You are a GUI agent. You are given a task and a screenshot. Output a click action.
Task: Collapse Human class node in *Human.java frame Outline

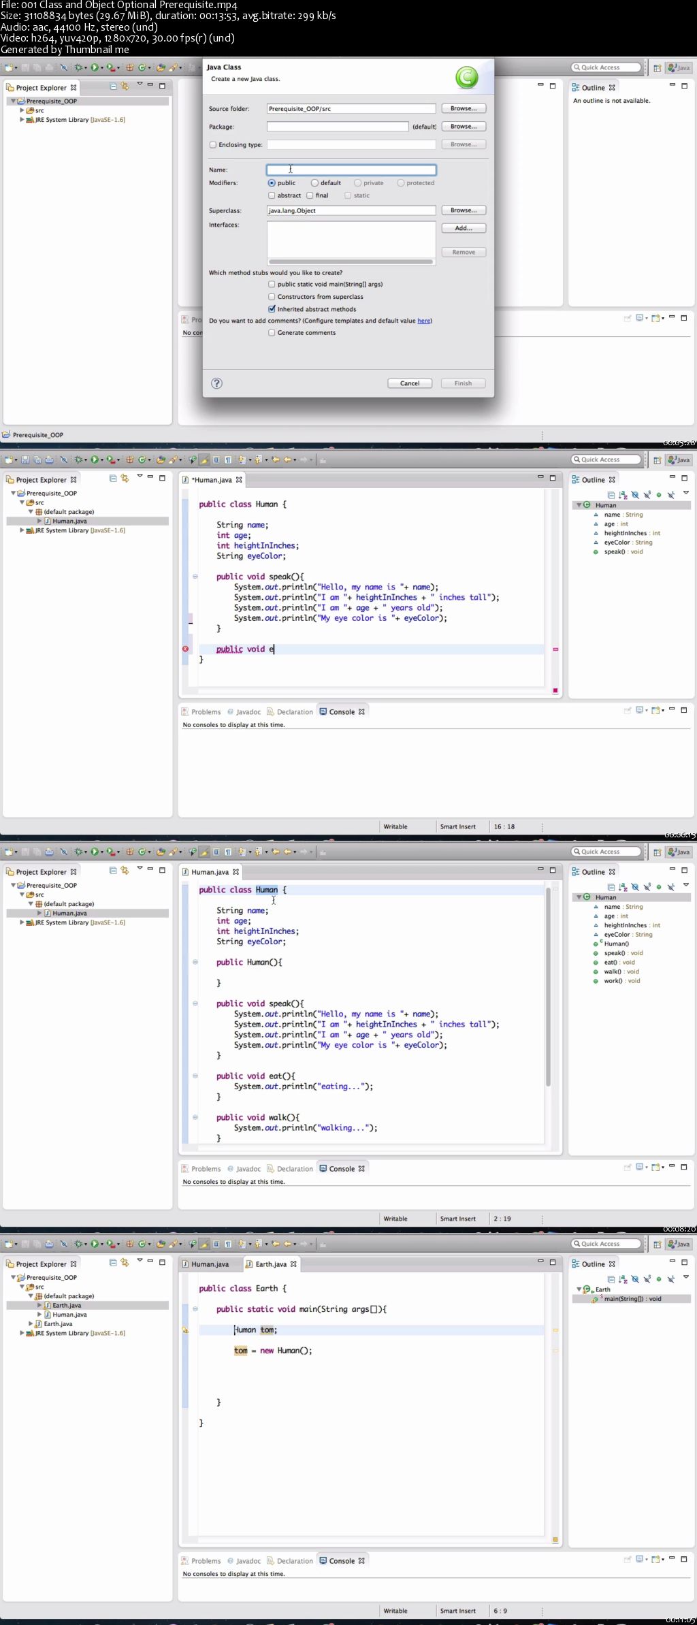click(x=579, y=505)
